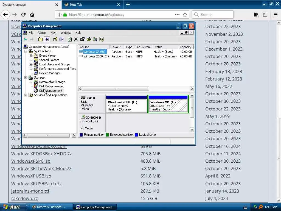Collapse the System Tools tree node

point(26,51)
